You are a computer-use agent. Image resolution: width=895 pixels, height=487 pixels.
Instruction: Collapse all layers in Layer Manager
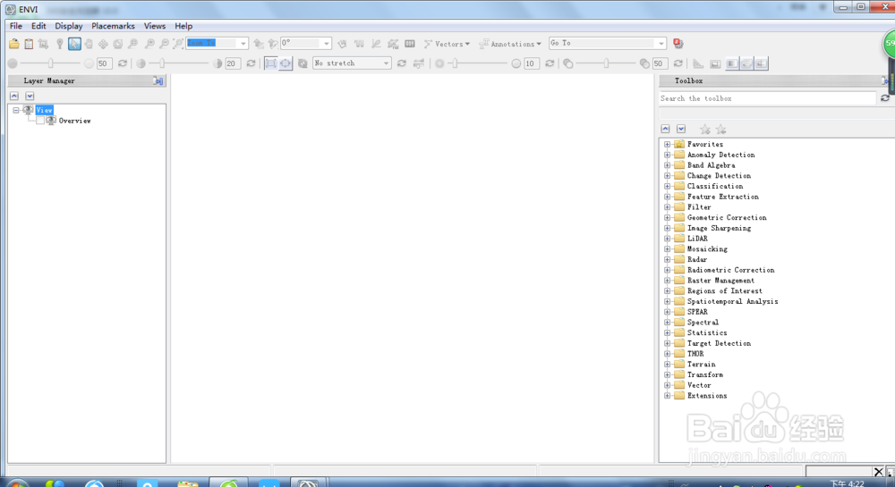[x=14, y=96]
